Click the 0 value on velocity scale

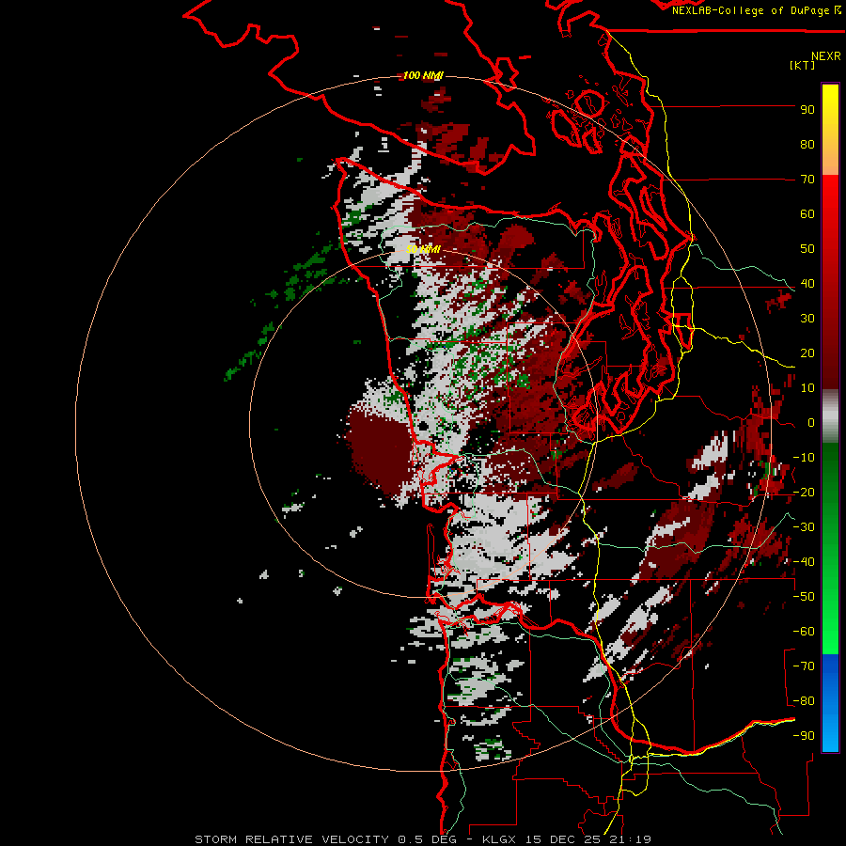[811, 423]
